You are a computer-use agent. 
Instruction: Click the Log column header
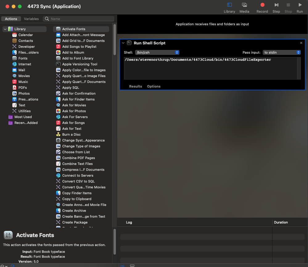point(129,222)
